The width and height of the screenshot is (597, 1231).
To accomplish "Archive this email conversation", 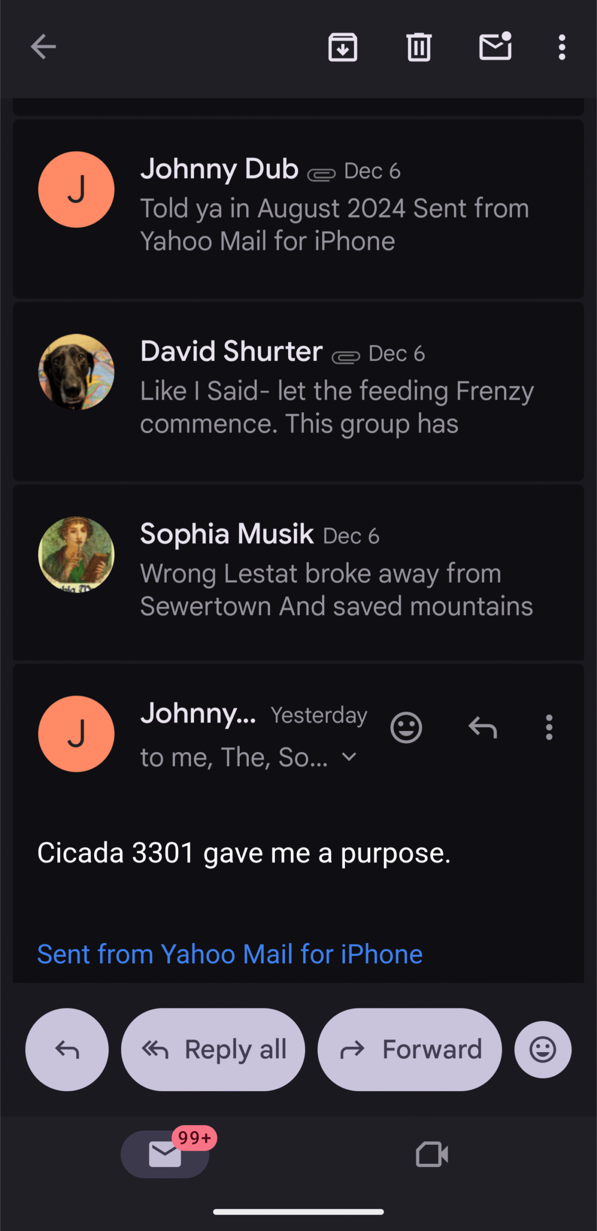I will pyautogui.click(x=342, y=47).
